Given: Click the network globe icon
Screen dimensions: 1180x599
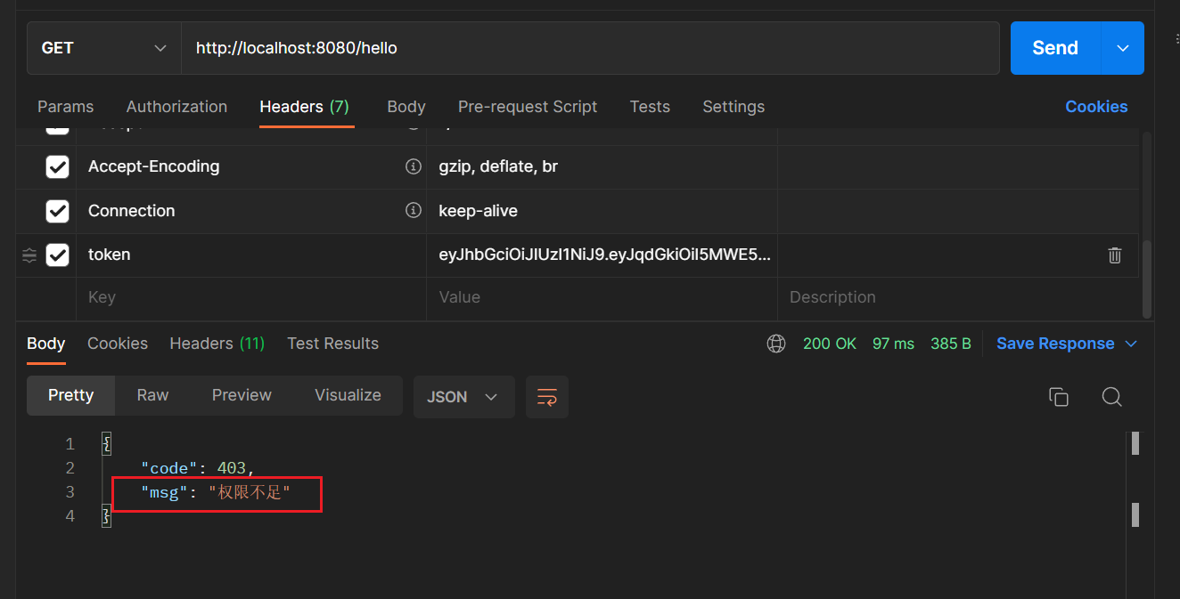Looking at the screenshot, I should 776,344.
